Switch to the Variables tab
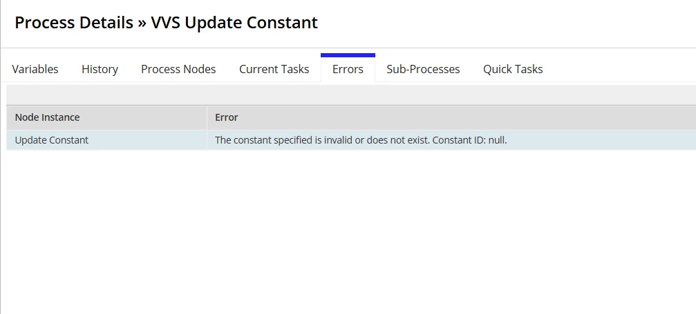Viewport: 696px width, 314px height. coord(35,69)
